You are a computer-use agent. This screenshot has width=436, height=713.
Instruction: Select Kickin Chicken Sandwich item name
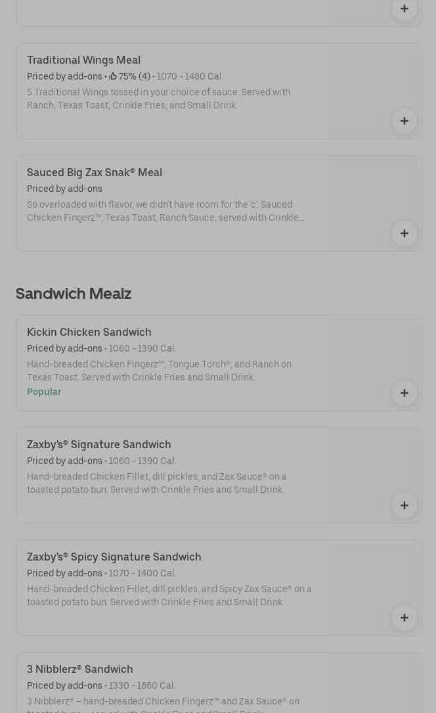click(x=89, y=332)
